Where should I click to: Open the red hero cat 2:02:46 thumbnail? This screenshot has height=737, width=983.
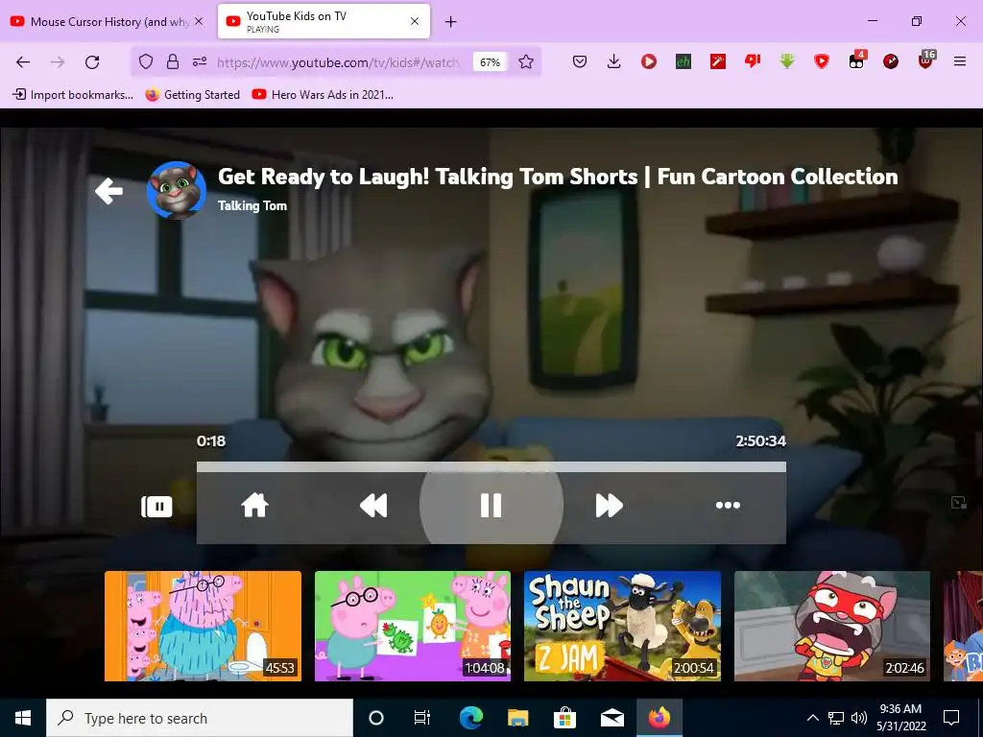832,626
